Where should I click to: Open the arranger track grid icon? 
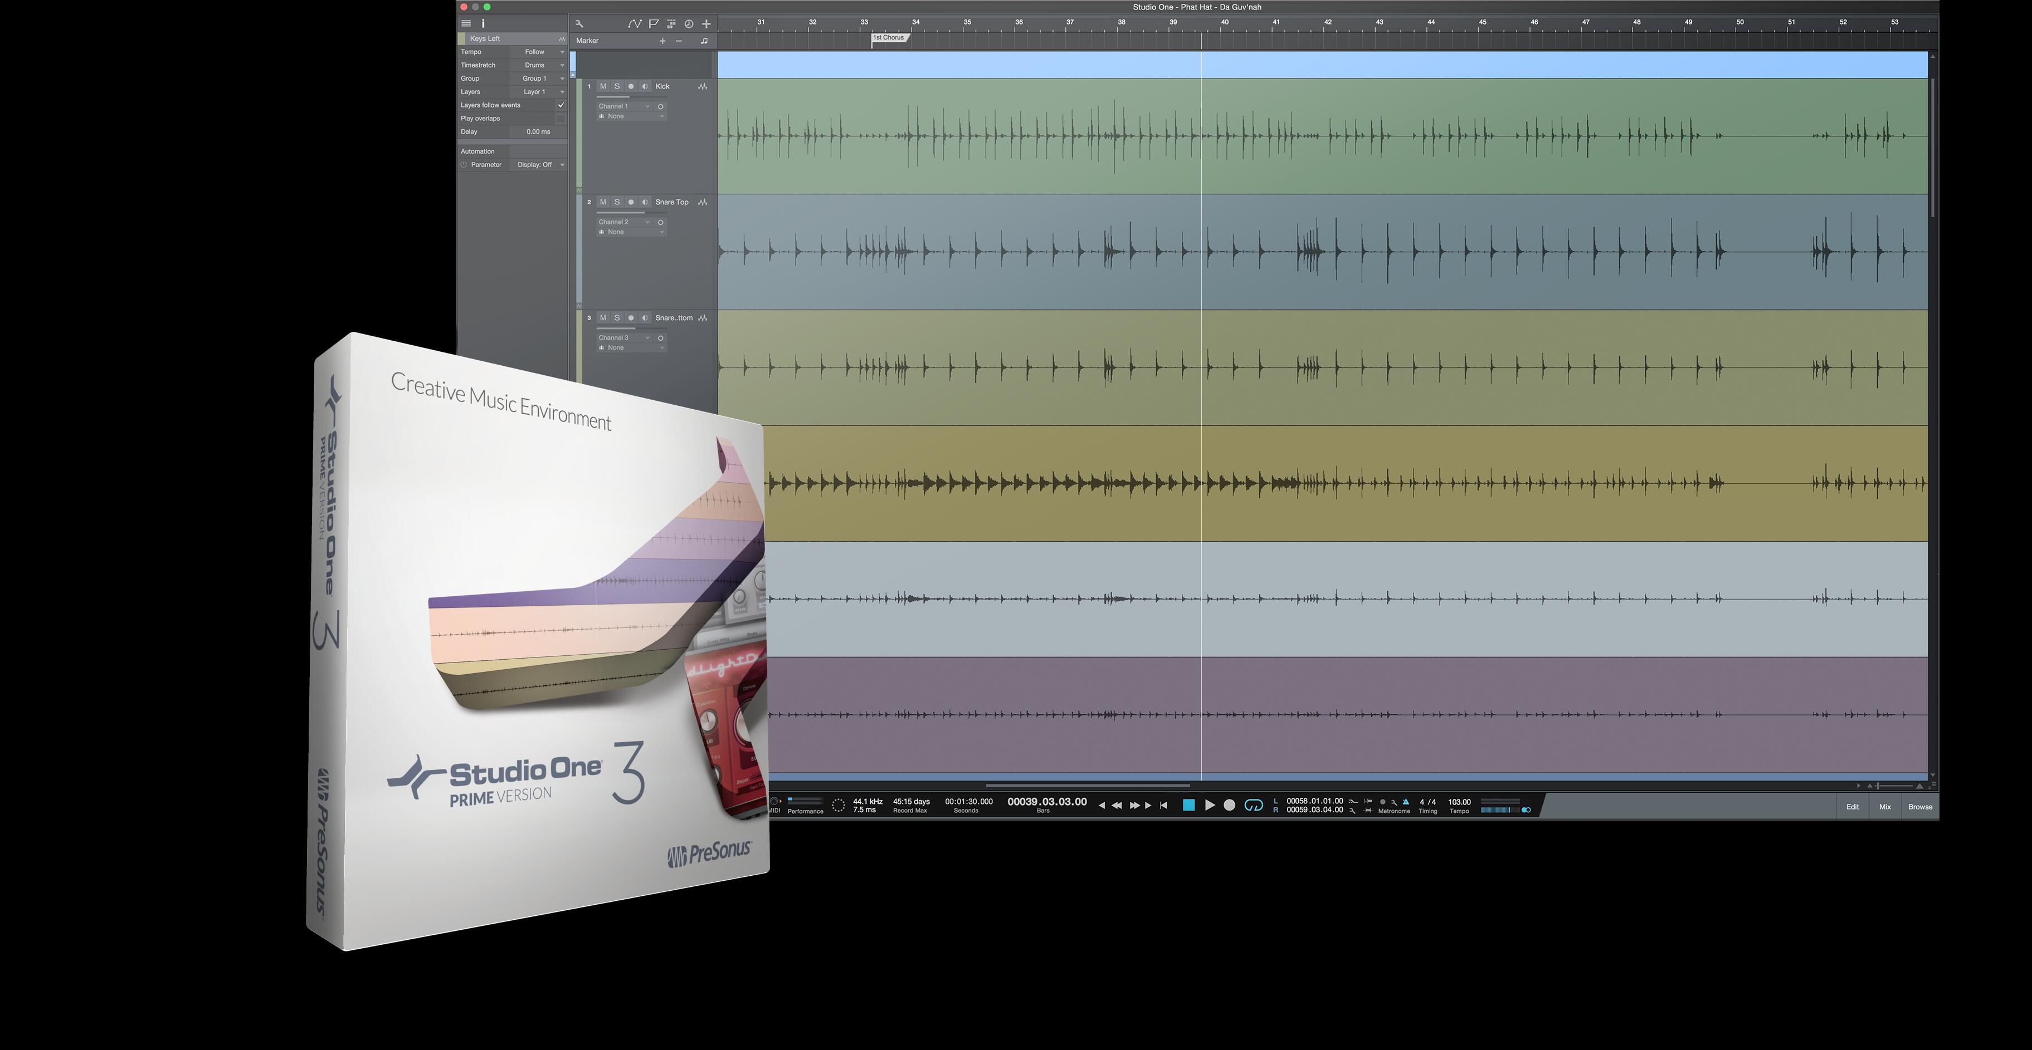tap(671, 23)
